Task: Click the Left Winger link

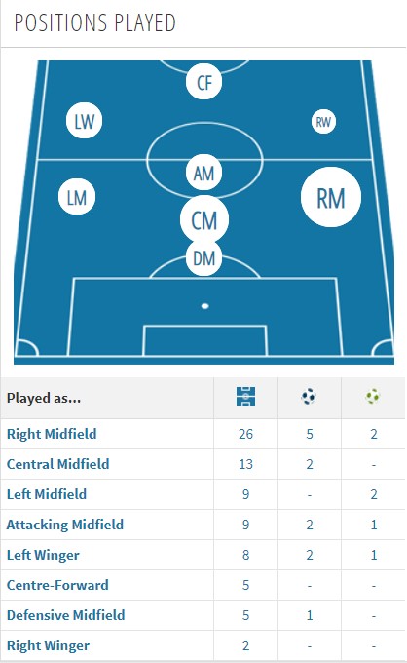Action: tap(43, 555)
